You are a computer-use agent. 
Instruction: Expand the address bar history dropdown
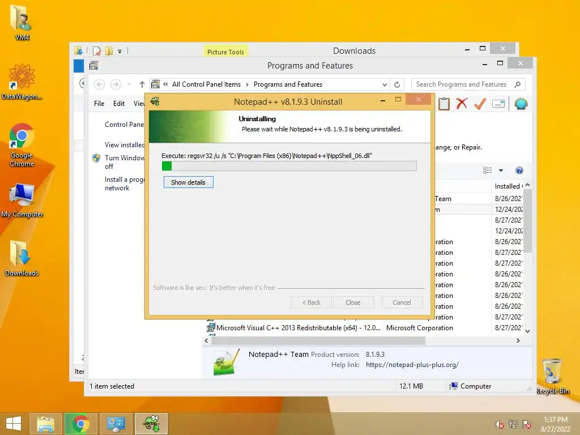point(385,85)
